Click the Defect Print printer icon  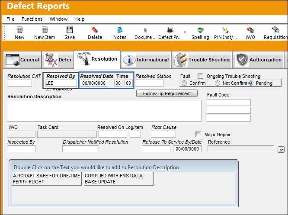(170, 30)
